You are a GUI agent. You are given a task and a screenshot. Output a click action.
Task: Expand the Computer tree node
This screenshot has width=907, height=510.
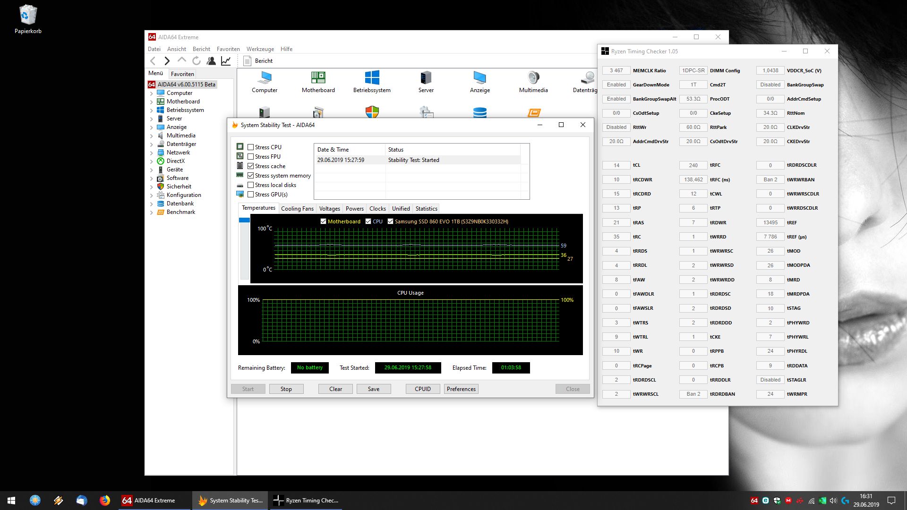(x=152, y=93)
